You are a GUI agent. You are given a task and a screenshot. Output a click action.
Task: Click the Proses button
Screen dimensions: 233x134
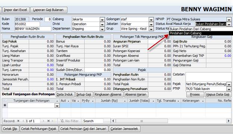click(x=195, y=95)
